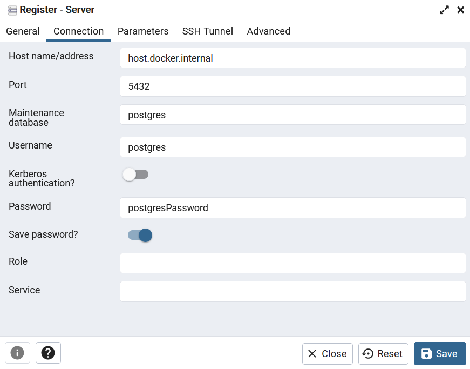The image size is (470, 369).
Task: Switch to the Advanced tab
Action: pyautogui.click(x=268, y=31)
